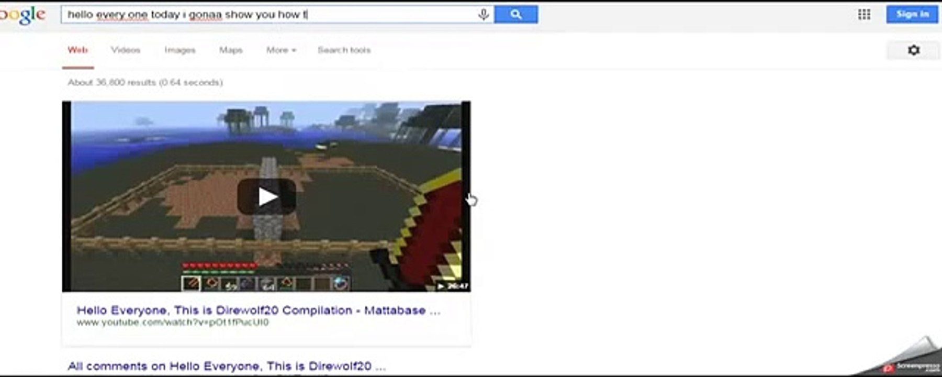Screen dimensions: 942x377
Task: Open Search tools options
Action: click(344, 50)
